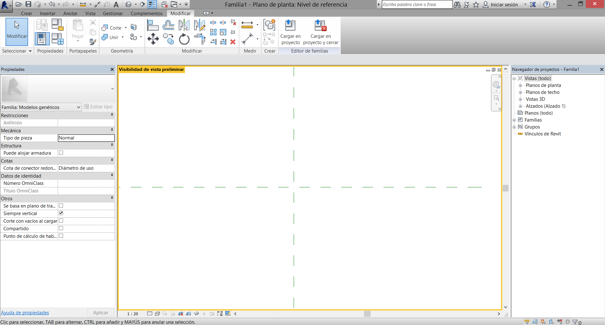Open the Gestionar ribbon tab
The image size is (605, 325).
click(112, 13)
